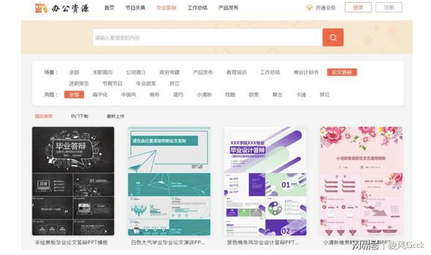This screenshot has height=255, width=431.
Task: Click the 注册 button
Action: [389, 7]
